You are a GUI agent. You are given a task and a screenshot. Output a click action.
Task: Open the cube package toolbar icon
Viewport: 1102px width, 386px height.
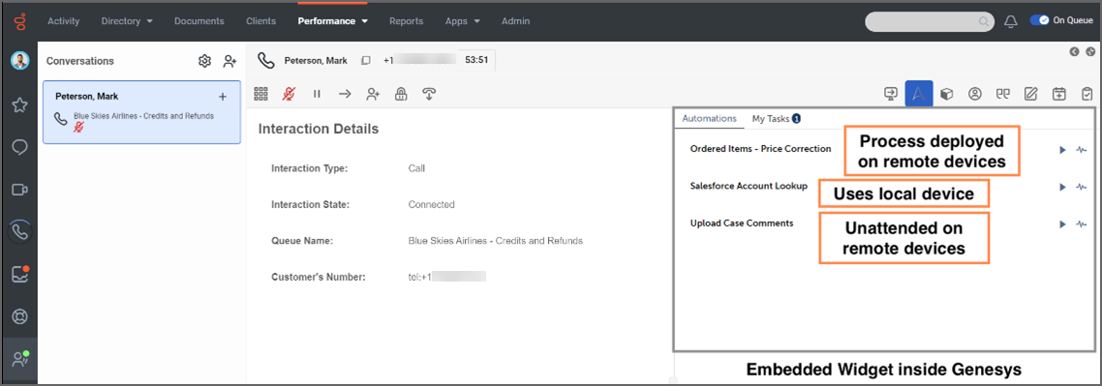pyautogui.click(x=947, y=93)
